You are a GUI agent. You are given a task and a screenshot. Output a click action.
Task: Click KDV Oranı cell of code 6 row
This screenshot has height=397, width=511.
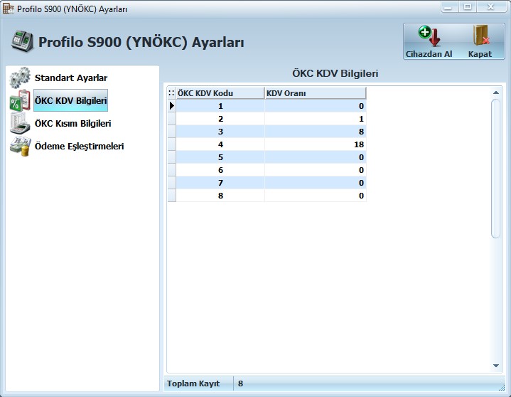[316, 170]
